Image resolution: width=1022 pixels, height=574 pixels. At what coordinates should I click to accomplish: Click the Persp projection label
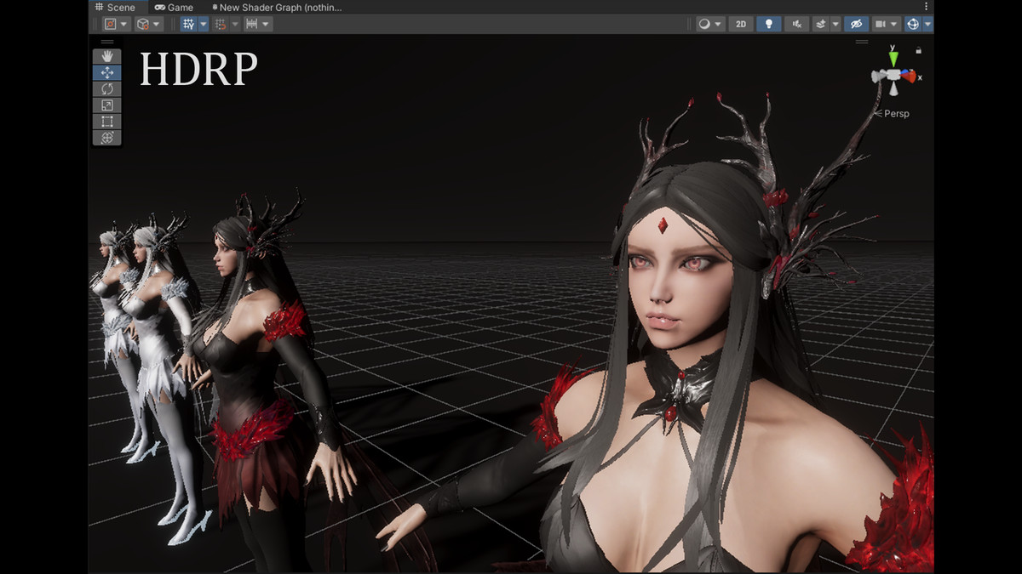(896, 113)
